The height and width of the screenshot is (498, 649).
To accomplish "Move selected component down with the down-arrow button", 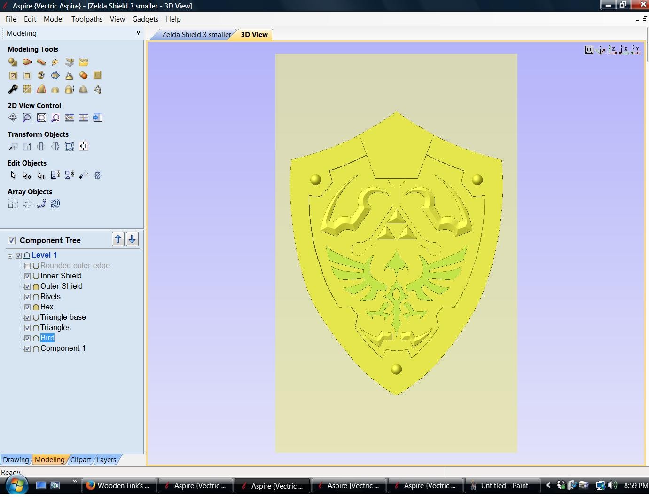I will point(132,239).
